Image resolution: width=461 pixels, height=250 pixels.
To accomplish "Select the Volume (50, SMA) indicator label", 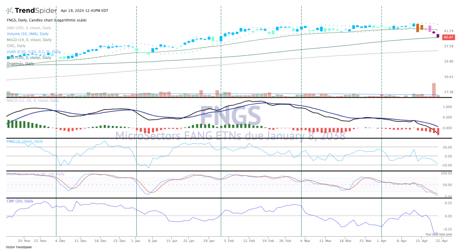I will tap(27, 34).
